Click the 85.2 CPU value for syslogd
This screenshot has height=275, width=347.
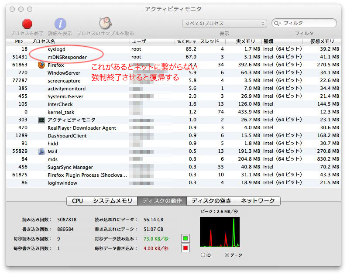click(191, 49)
